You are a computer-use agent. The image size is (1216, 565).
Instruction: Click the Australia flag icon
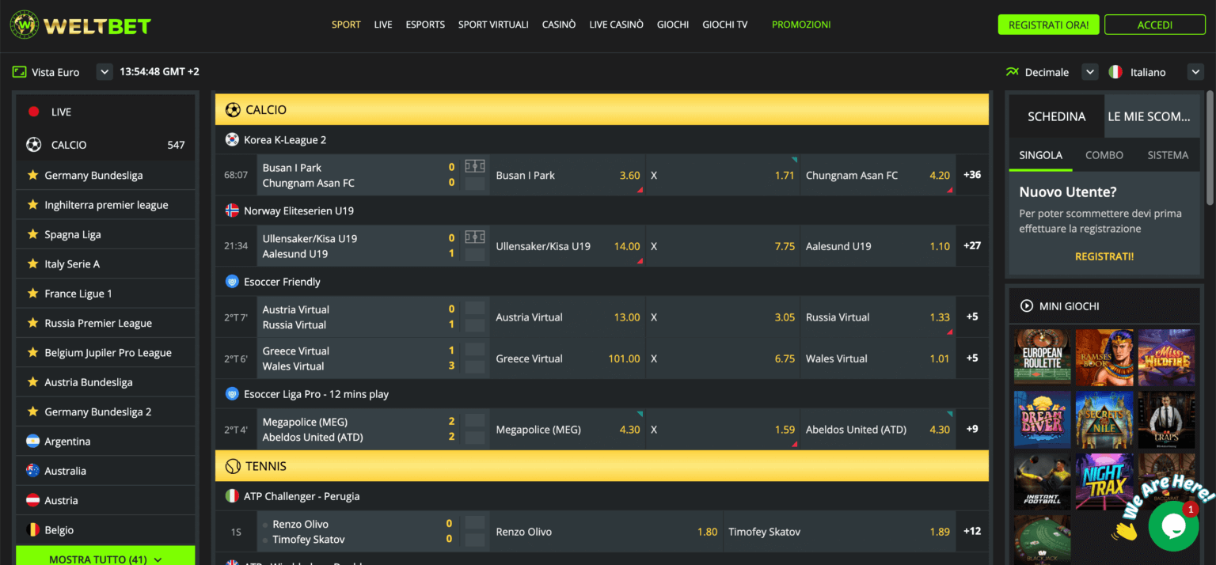tap(32, 471)
